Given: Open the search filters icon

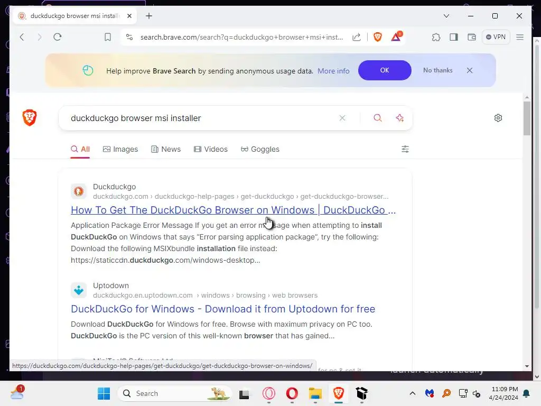Looking at the screenshot, I should click(405, 149).
